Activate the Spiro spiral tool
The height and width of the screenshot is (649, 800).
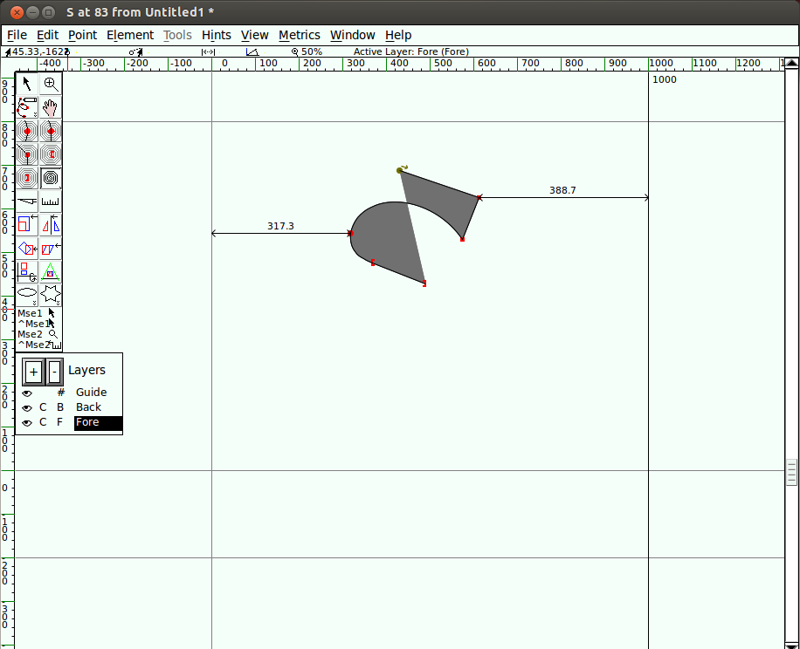[51, 178]
